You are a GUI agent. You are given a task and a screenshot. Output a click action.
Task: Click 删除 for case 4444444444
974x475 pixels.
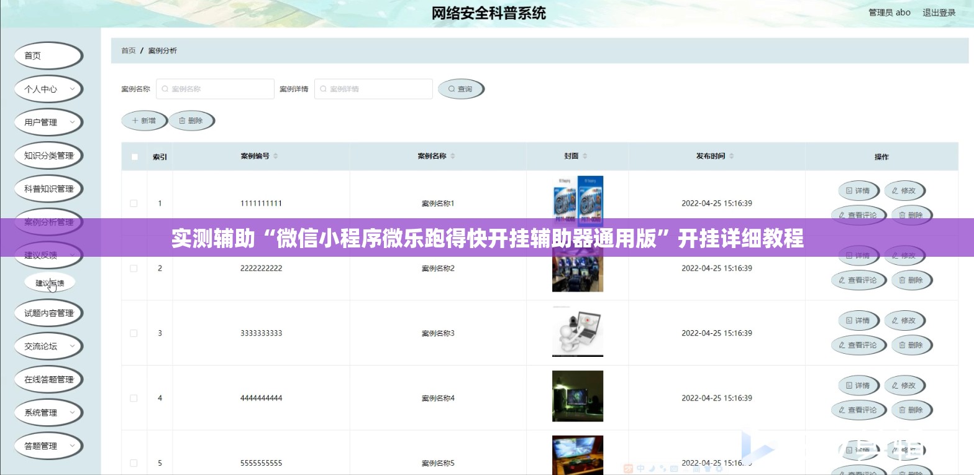tap(911, 410)
